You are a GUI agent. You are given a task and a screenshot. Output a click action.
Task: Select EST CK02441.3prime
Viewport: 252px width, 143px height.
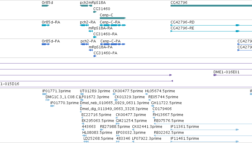tap(147, 127)
